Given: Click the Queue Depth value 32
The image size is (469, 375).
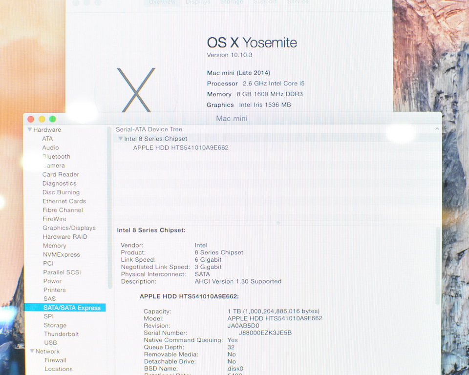Looking at the screenshot, I should (x=231, y=347).
